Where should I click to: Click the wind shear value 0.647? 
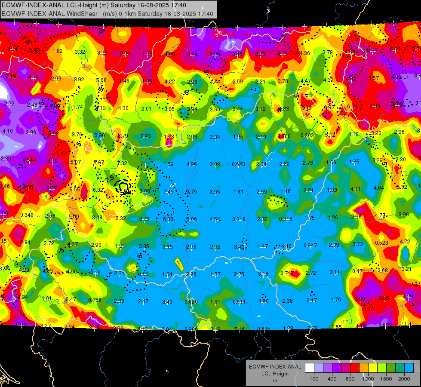pos(30,160)
